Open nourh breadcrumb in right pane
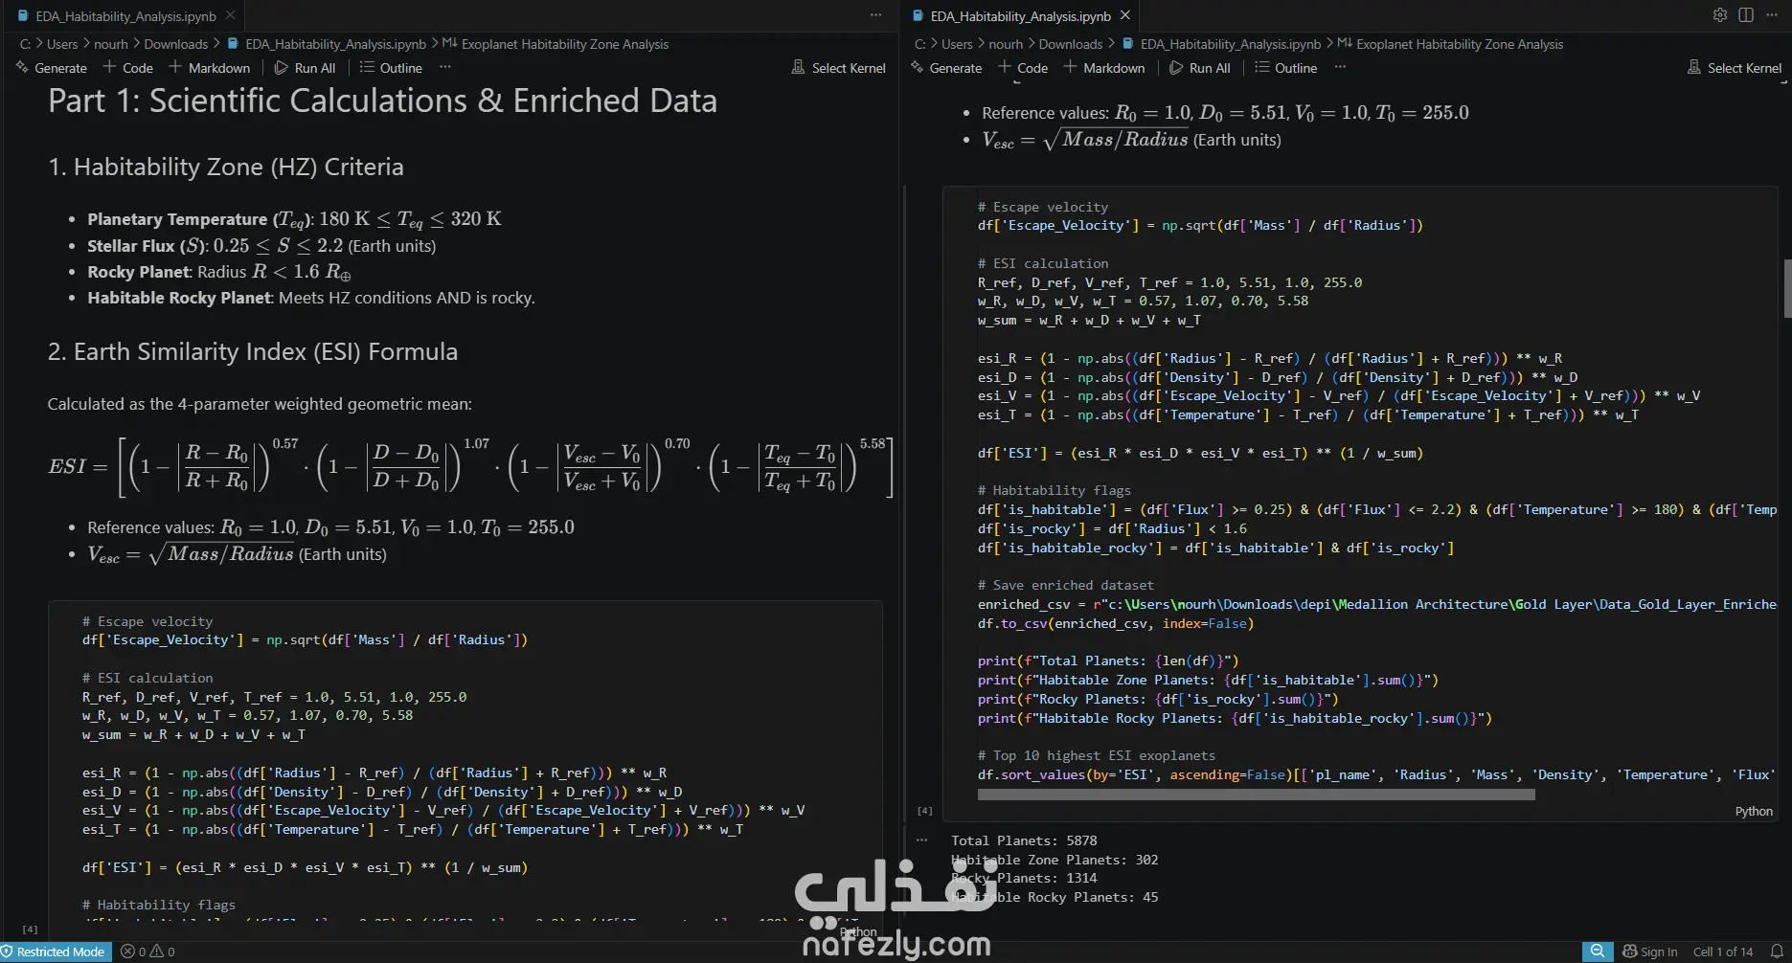 pyautogui.click(x=1006, y=44)
